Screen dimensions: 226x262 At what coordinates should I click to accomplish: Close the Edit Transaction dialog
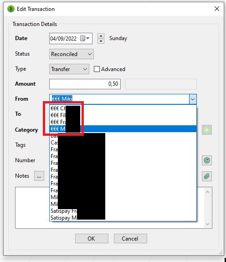click(217, 9)
